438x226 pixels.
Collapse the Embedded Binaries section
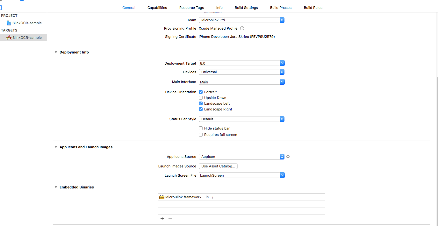coord(56,187)
